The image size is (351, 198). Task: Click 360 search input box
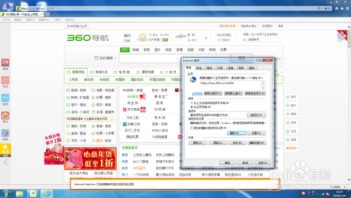pyautogui.click(x=174, y=58)
